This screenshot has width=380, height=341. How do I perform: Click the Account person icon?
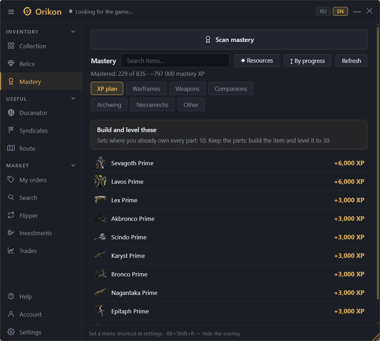[x=11, y=314]
